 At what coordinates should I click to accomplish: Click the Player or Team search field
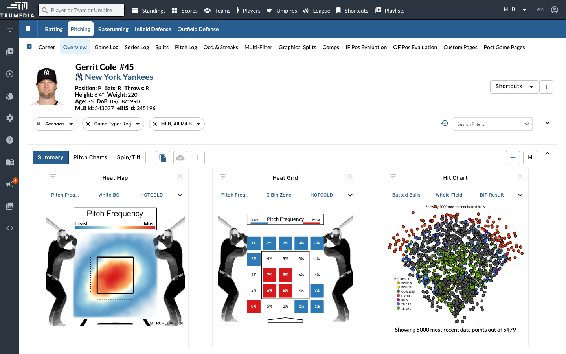pos(81,10)
